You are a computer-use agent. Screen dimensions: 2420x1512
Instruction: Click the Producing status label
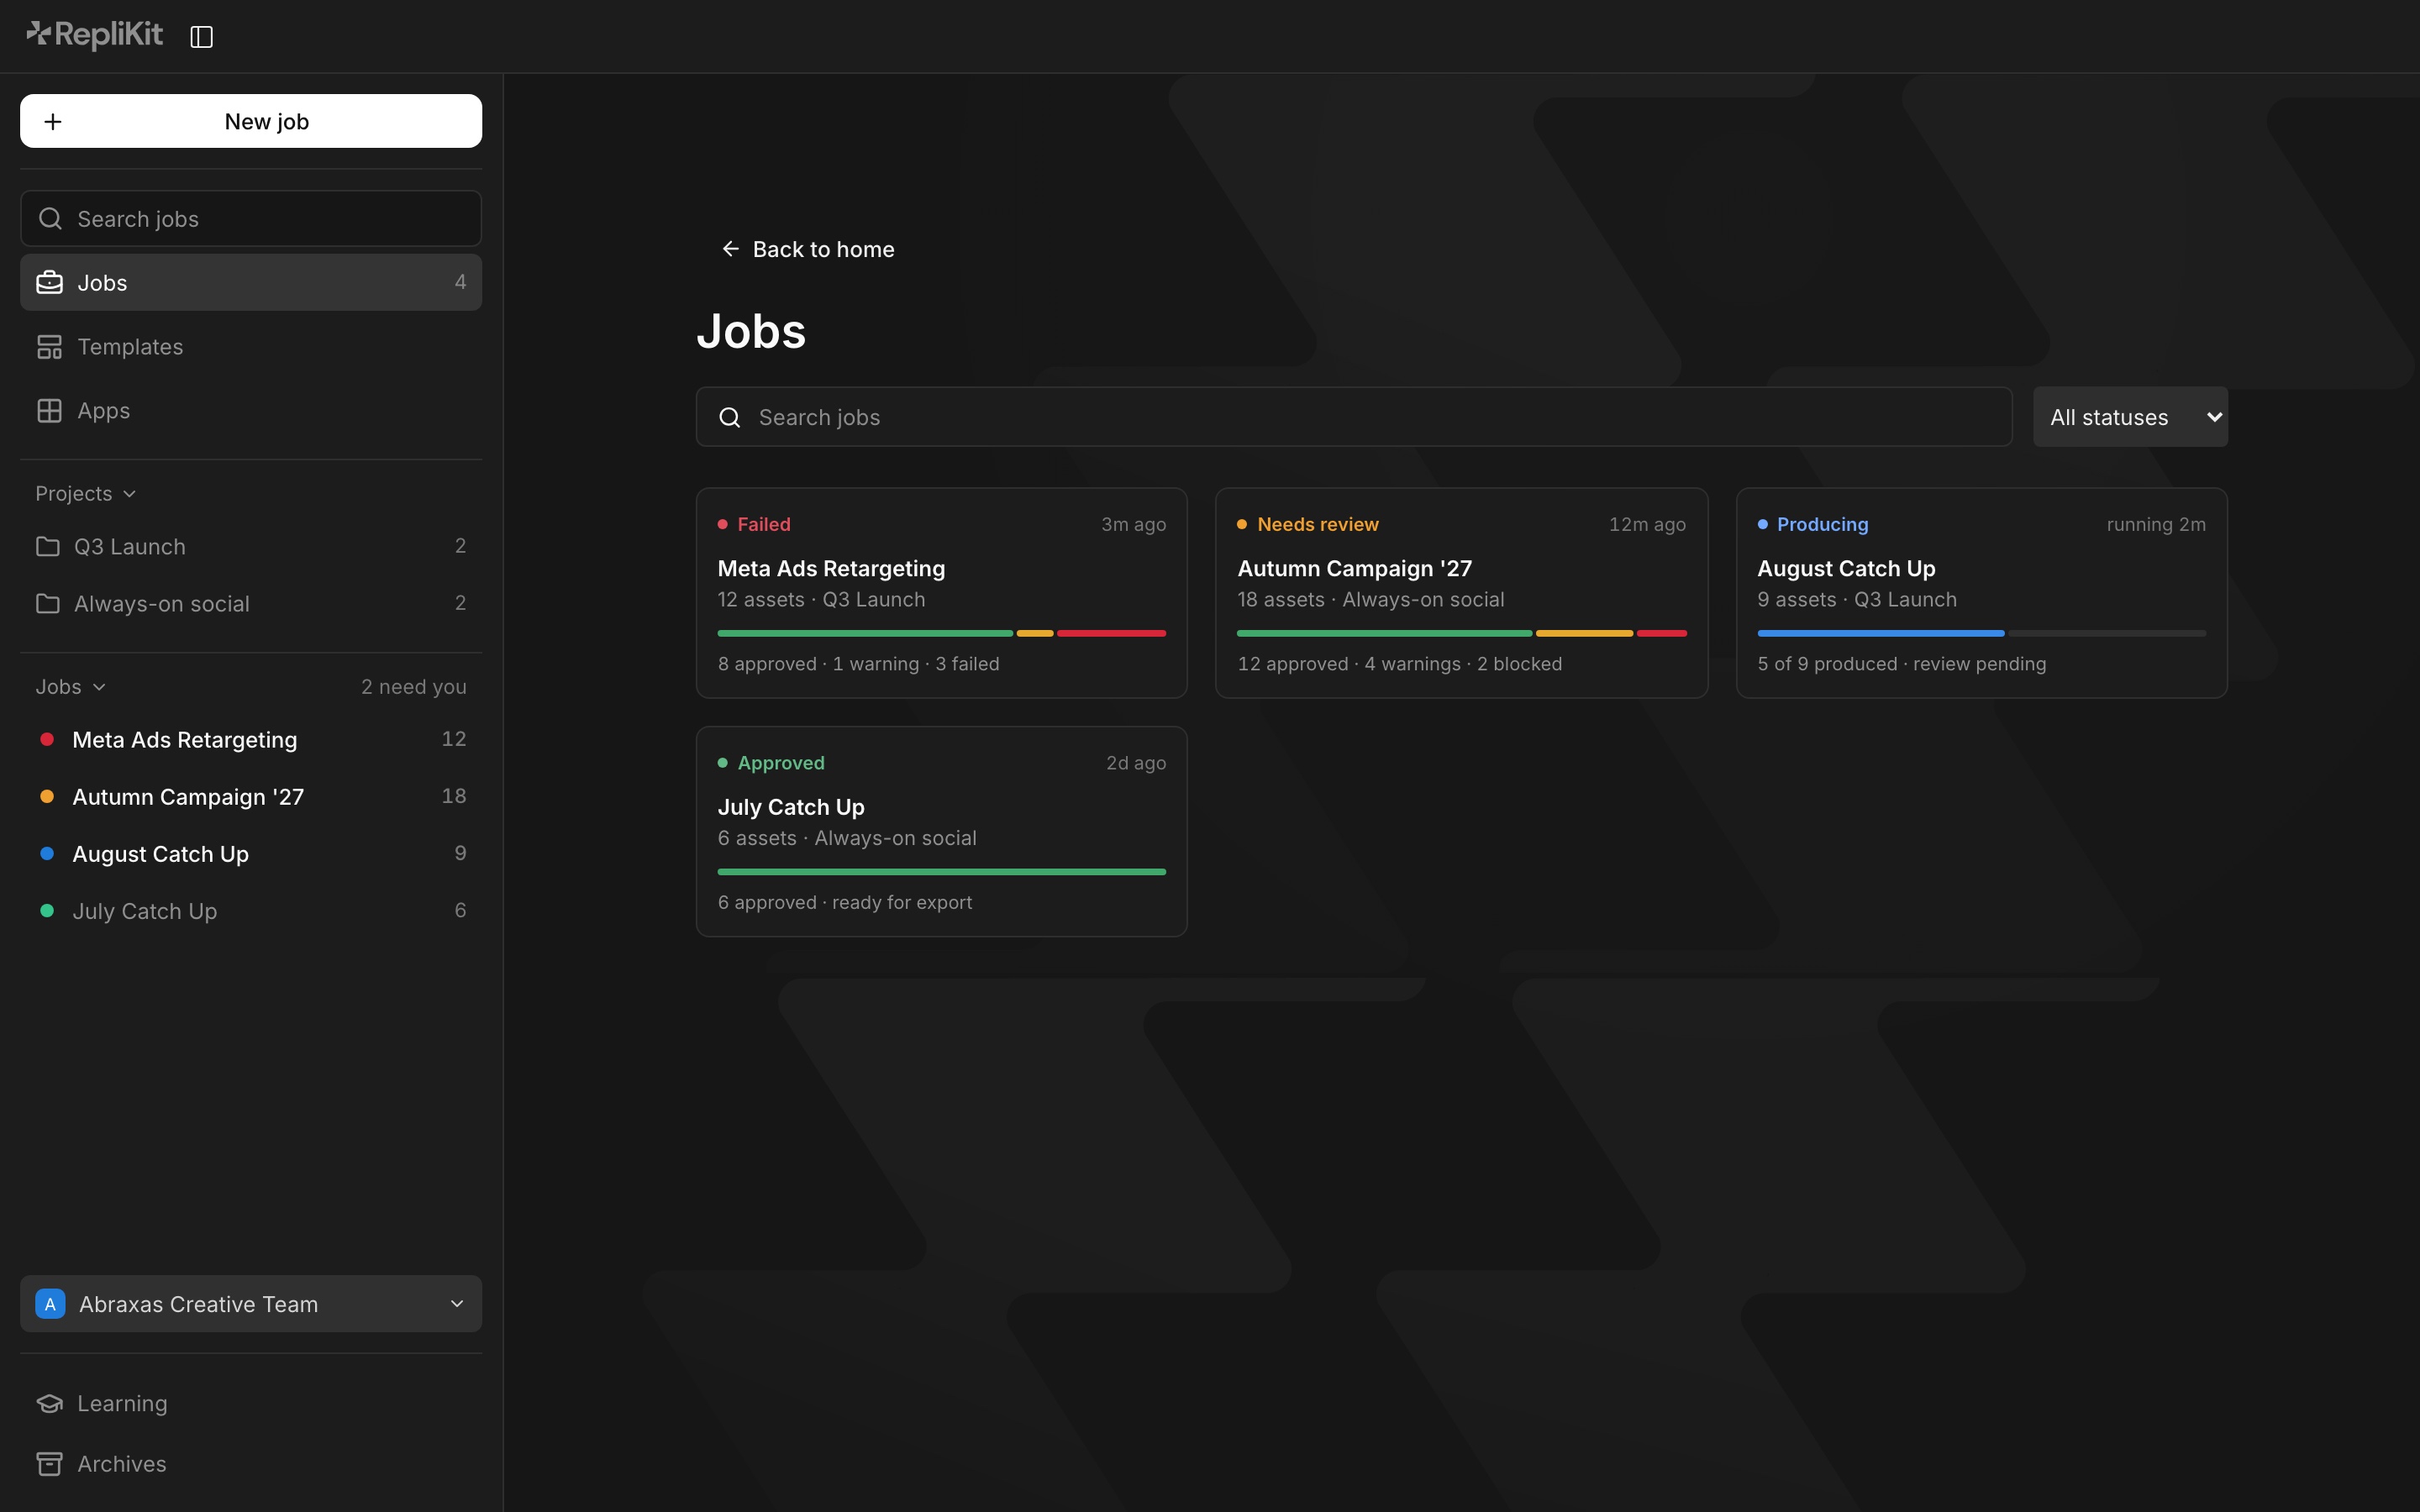tap(1822, 524)
